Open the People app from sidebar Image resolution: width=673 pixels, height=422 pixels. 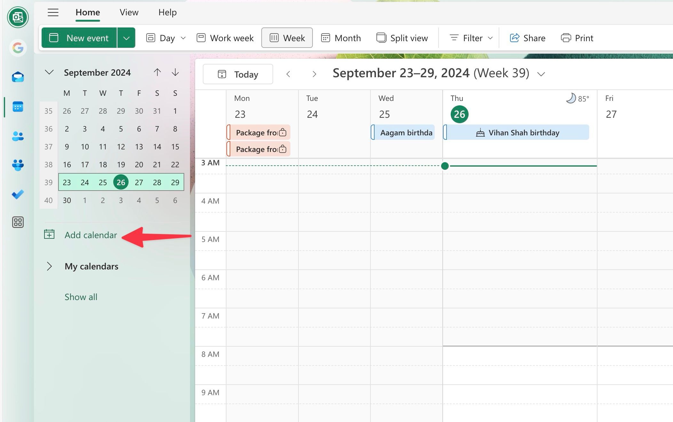click(x=18, y=136)
